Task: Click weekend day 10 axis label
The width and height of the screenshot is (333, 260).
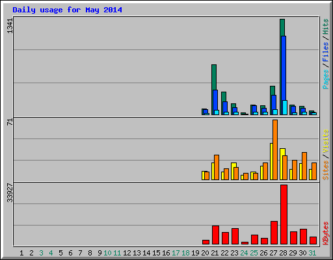Action: click(107, 253)
